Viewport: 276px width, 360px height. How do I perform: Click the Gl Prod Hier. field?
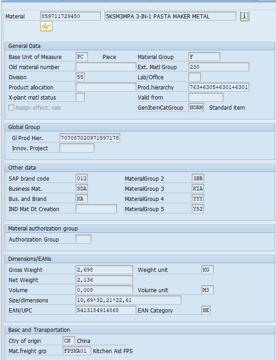click(90, 138)
